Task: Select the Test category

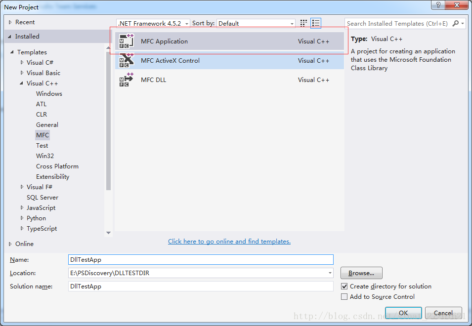Action: 42,146
